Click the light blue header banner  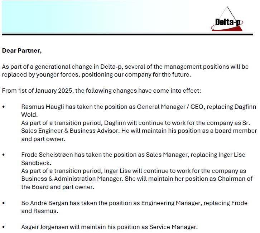tap(106, 16)
